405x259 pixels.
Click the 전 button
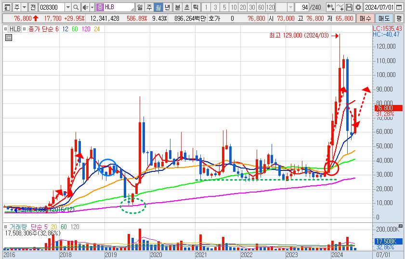(x=33, y=7)
